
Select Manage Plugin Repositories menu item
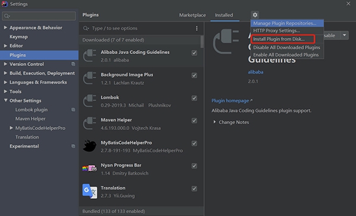287,23
